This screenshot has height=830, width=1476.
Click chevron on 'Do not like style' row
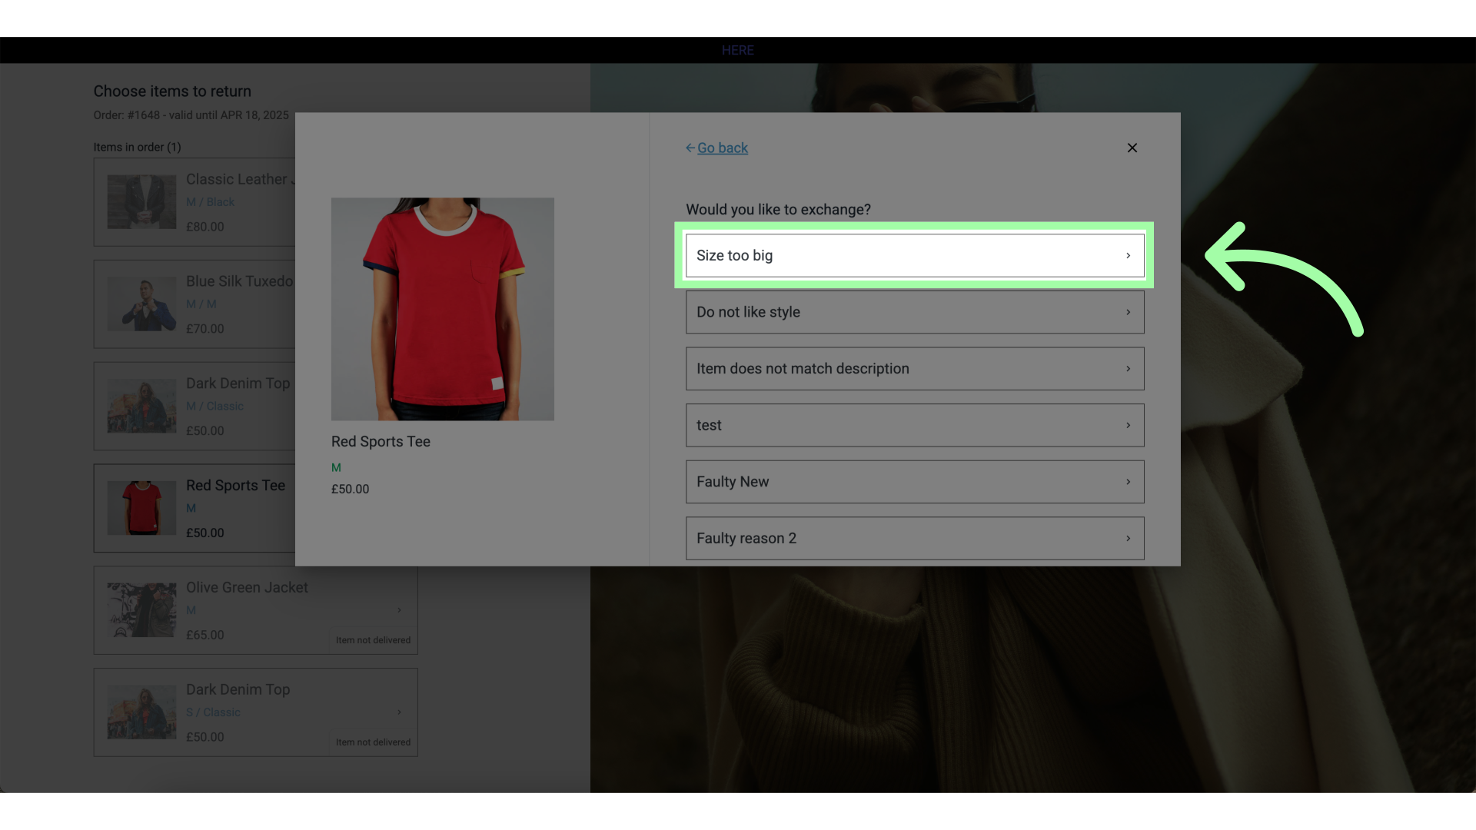coord(1128,312)
